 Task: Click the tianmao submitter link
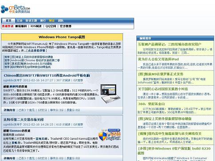pyautogui.click(x=15, y=131)
